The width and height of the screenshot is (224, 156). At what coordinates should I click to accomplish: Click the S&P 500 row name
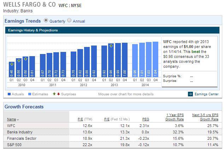tap(14, 145)
